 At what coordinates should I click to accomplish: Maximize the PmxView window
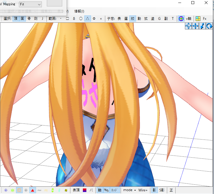point(193,3)
